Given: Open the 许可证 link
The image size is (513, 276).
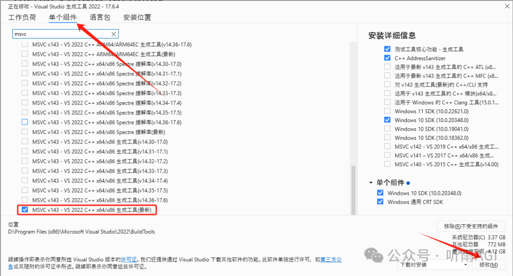Looking at the screenshot, I should tap(129, 259).
